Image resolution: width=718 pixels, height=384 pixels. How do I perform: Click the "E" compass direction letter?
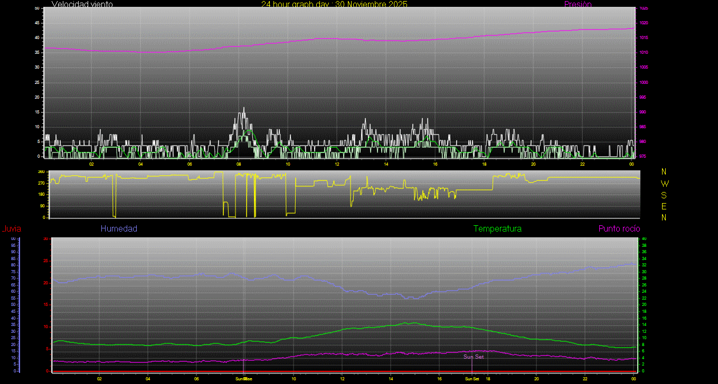point(664,206)
